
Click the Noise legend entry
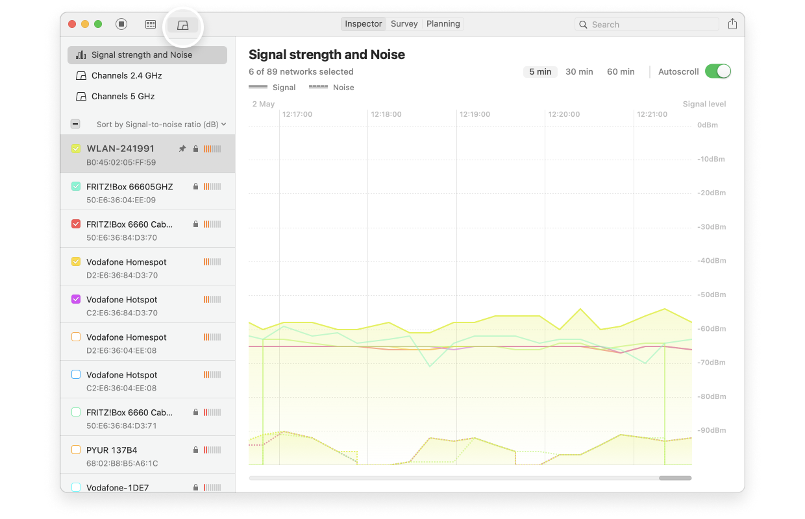(x=331, y=88)
